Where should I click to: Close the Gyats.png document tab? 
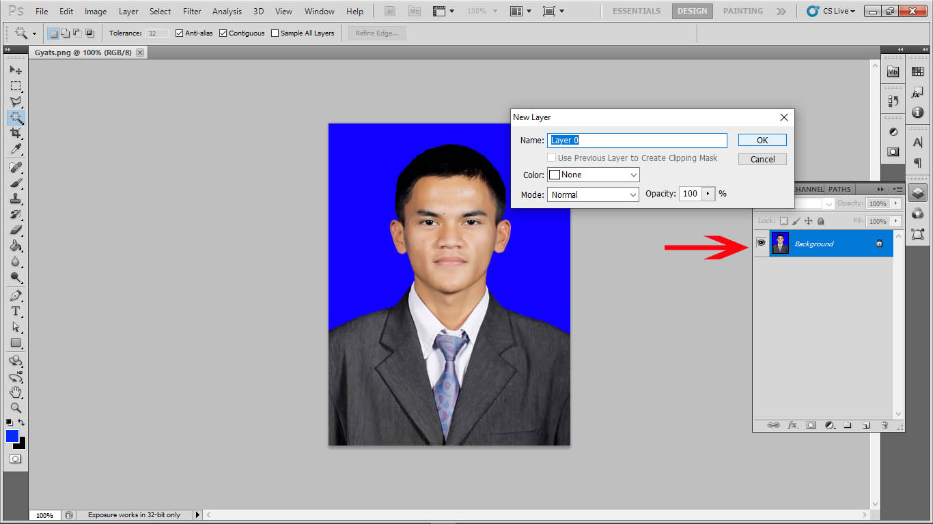pyautogui.click(x=140, y=53)
